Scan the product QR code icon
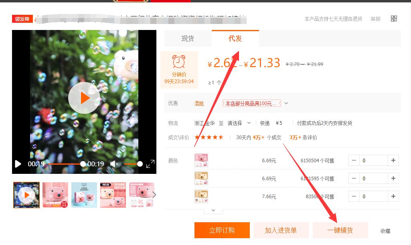 (394, 18)
